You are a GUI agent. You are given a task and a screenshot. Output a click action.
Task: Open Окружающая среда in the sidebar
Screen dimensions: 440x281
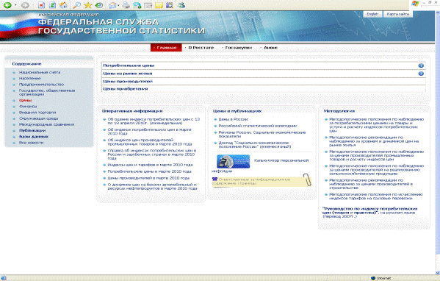[x=38, y=118]
